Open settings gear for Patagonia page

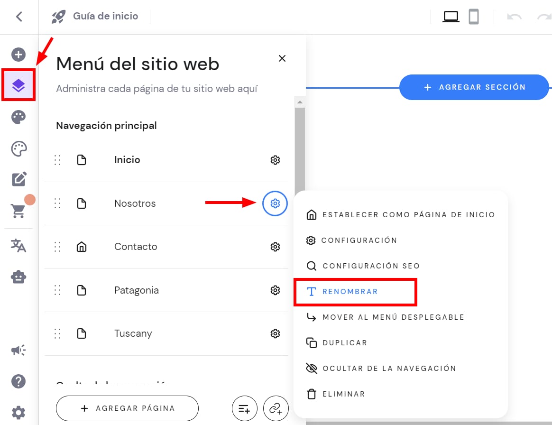pyautogui.click(x=275, y=290)
